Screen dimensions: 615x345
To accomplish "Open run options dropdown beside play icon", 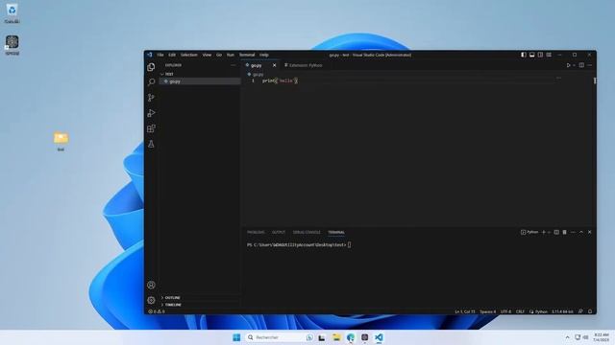I will click(574, 65).
